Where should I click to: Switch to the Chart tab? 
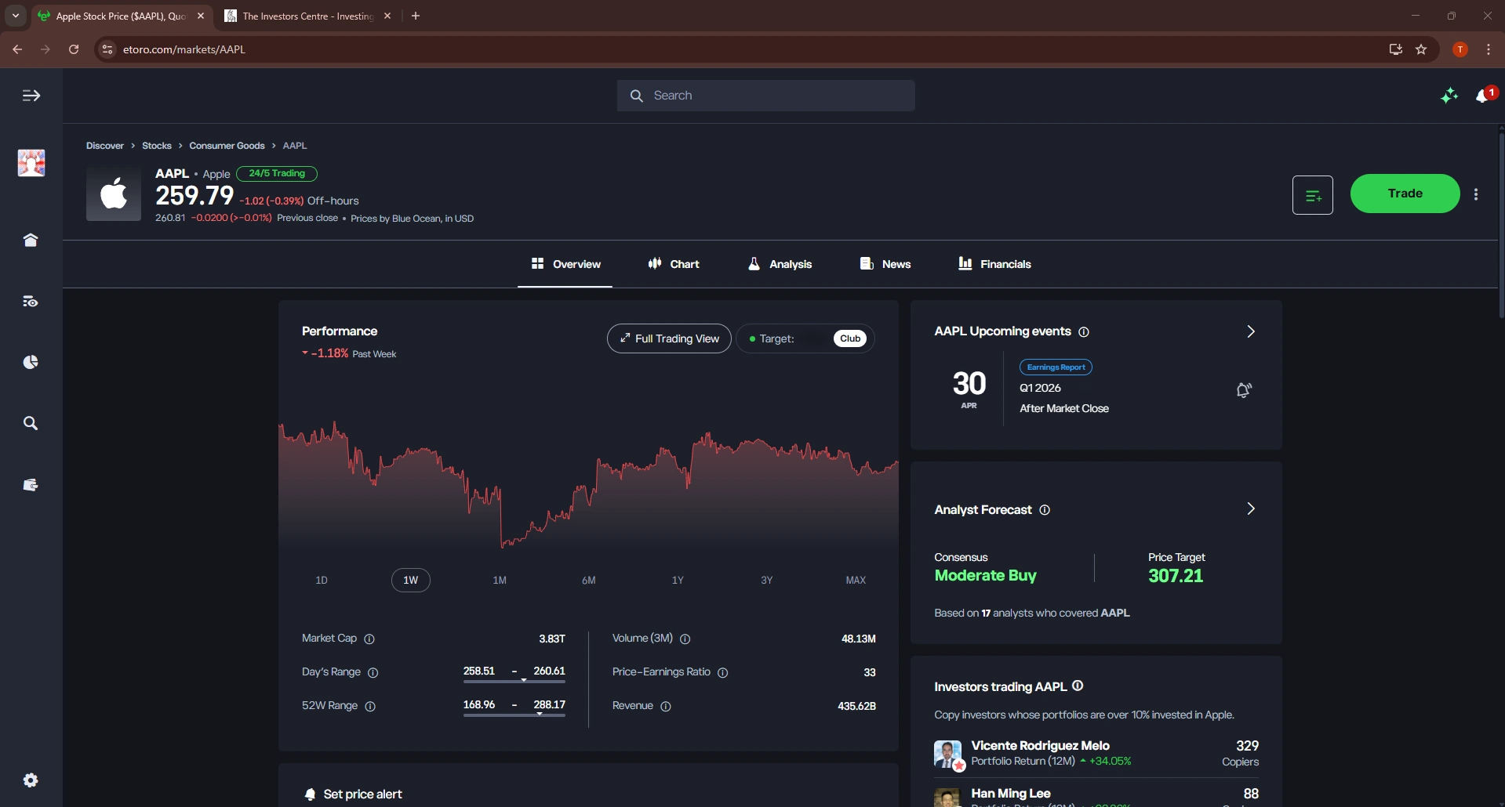point(674,264)
